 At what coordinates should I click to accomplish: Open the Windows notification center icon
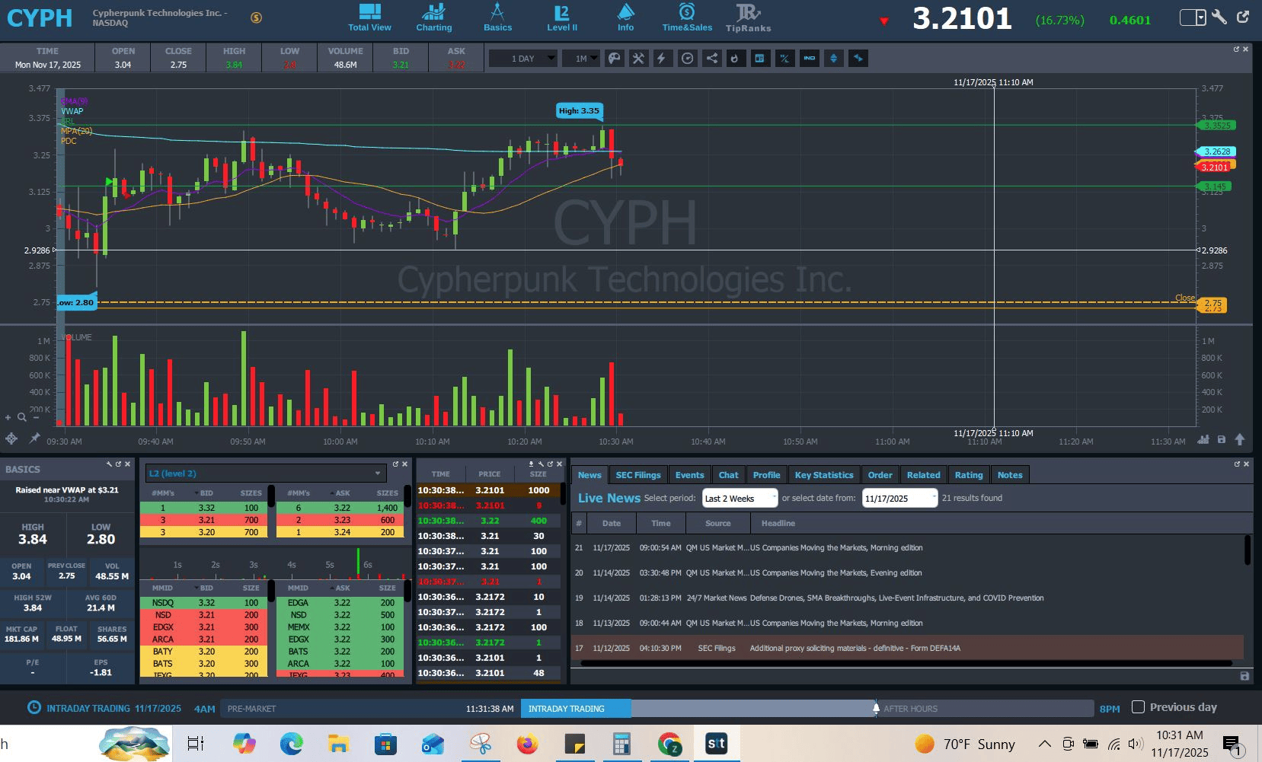click(x=1233, y=744)
